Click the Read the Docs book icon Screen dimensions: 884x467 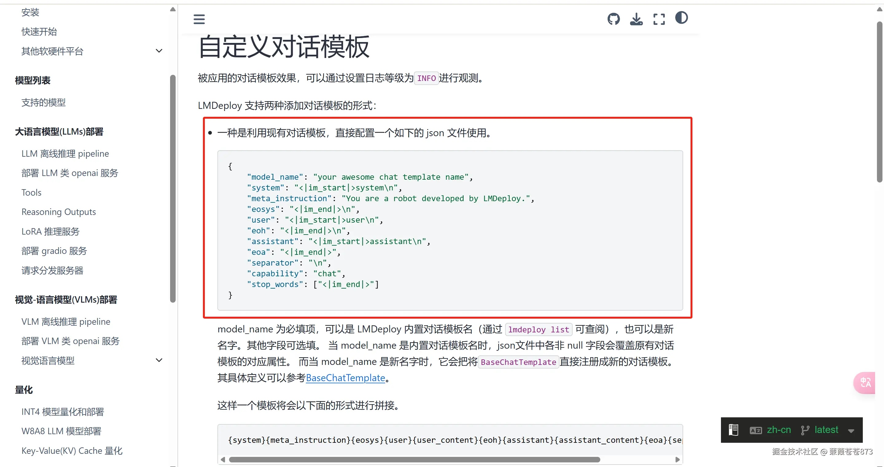[x=733, y=430]
